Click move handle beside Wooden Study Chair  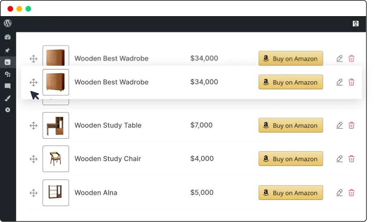pos(34,159)
